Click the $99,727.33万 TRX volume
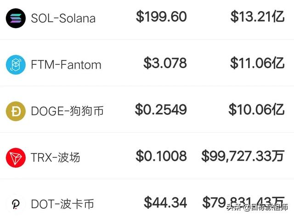Screen dimensions: 294x217 [243, 156]
